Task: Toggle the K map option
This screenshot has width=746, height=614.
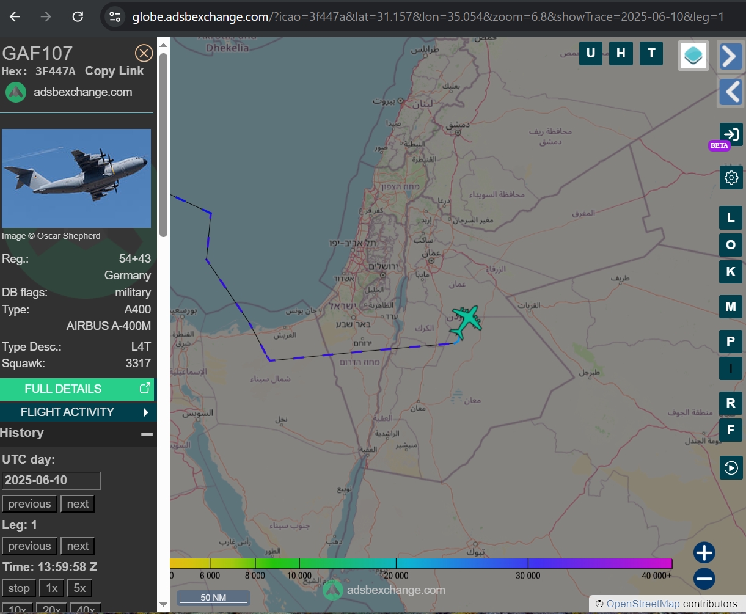Action: pyautogui.click(x=731, y=272)
